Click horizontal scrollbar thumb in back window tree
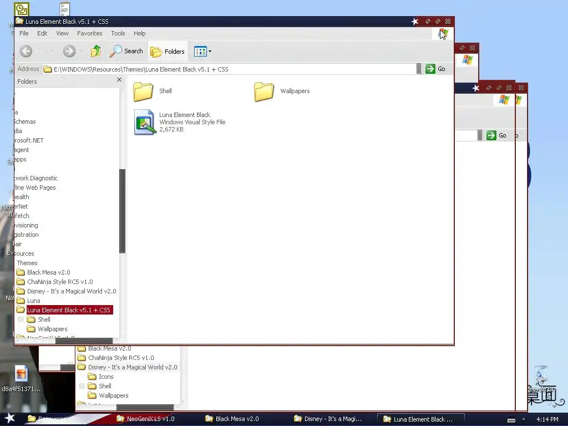 pyautogui.click(x=145, y=408)
